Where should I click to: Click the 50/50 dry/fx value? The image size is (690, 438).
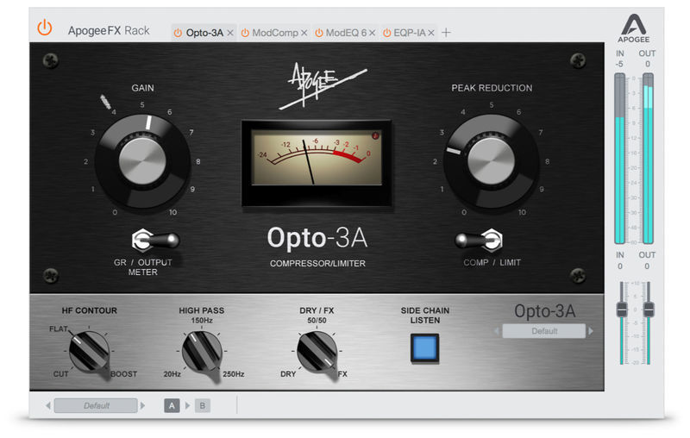pos(317,321)
